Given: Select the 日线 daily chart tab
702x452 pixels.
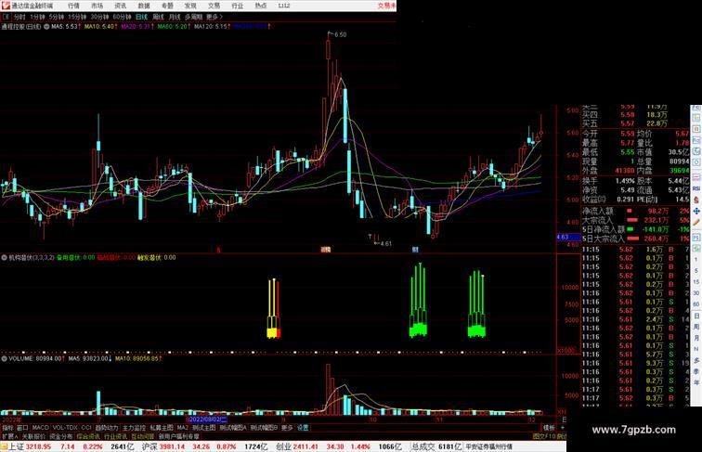Looking at the screenshot, I should (x=141, y=17).
